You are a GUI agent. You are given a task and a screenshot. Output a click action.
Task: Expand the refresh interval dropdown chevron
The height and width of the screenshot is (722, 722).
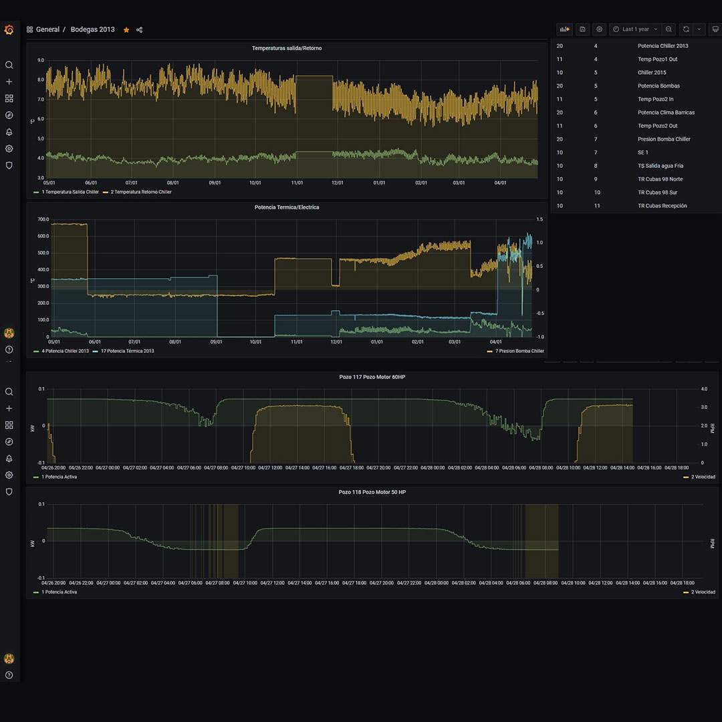click(x=699, y=29)
